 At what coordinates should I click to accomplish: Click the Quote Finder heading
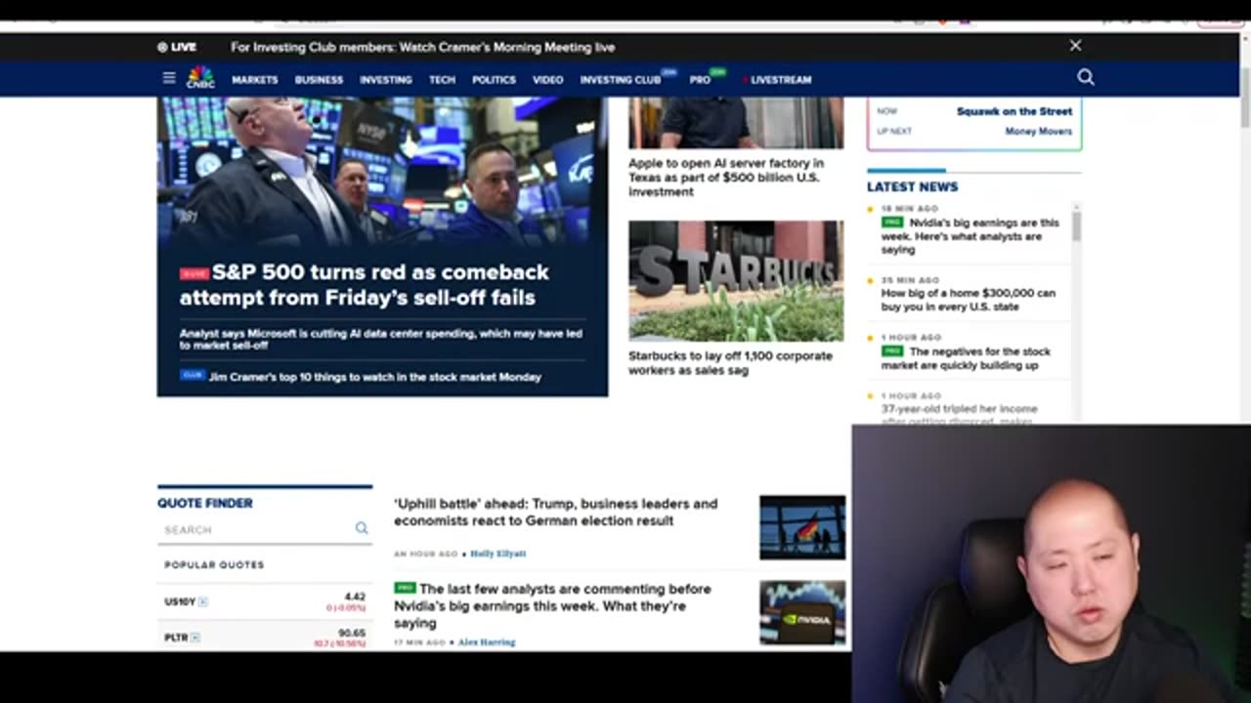point(205,503)
